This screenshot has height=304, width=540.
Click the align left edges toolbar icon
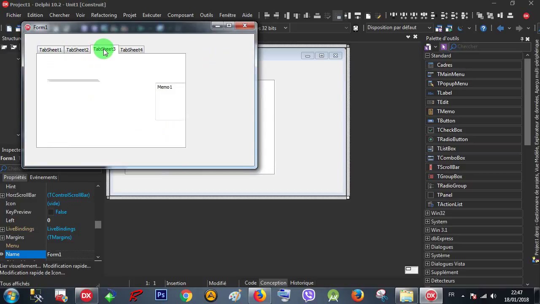coord(267,16)
